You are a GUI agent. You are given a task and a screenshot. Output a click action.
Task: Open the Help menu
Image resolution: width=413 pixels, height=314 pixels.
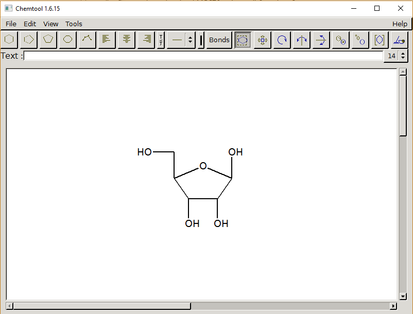click(400, 24)
